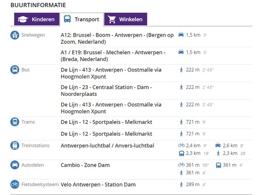The width and height of the screenshot is (260, 195).
Task: Click the bicycle icon next to 2,4 km
Action: (182, 146)
